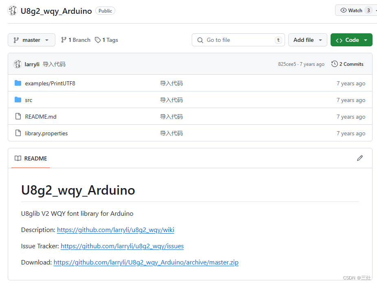Open the latest commit message 导入代码 beside larryli
Image resolution: width=377 pixels, height=284 pixels.
pyautogui.click(x=54, y=64)
